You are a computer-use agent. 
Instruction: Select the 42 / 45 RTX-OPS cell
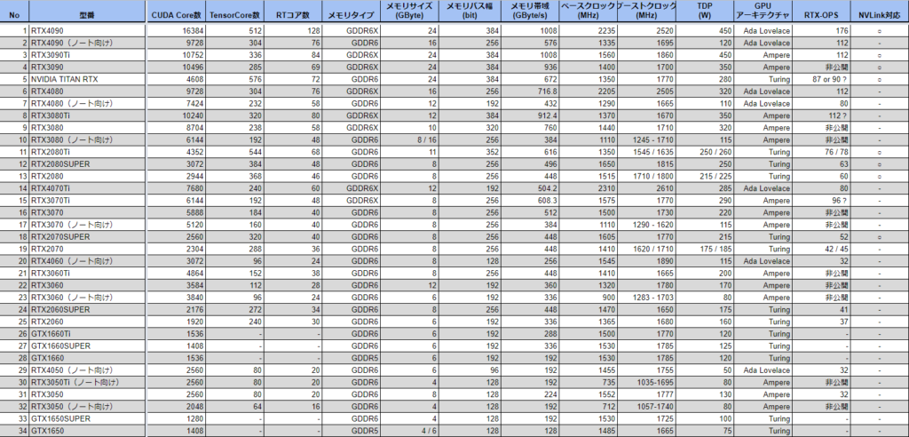pyautogui.click(x=821, y=249)
